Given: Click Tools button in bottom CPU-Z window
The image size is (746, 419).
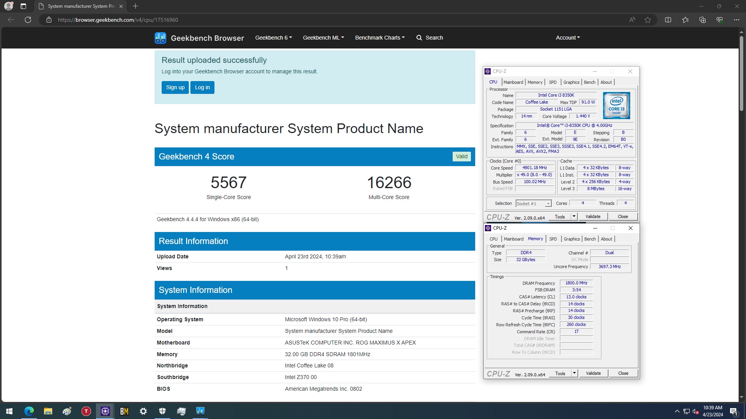Looking at the screenshot, I should tap(560, 373).
